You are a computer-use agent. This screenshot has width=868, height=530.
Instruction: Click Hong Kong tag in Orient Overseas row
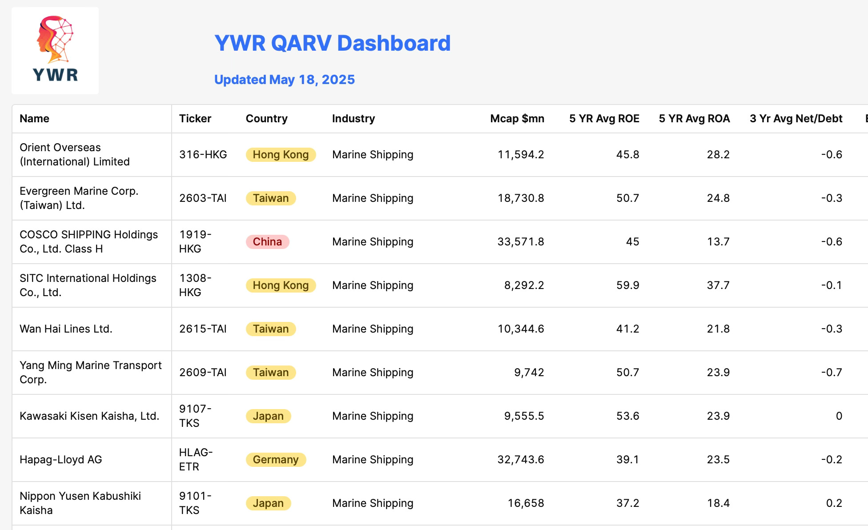pyautogui.click(x=281, y=155)
